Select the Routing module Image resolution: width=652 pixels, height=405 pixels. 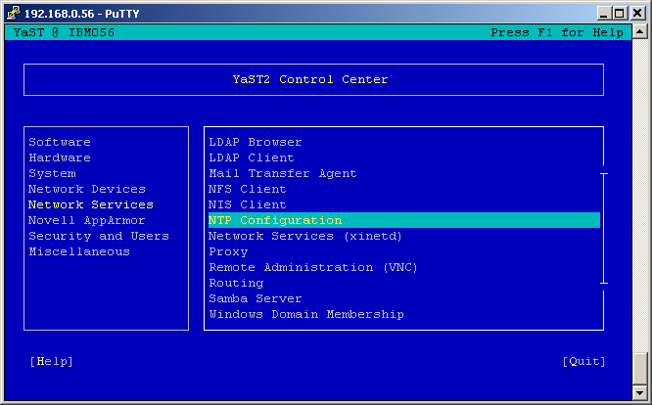[236, 283]
